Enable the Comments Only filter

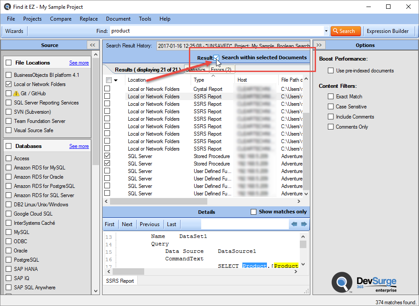(331, 126)
